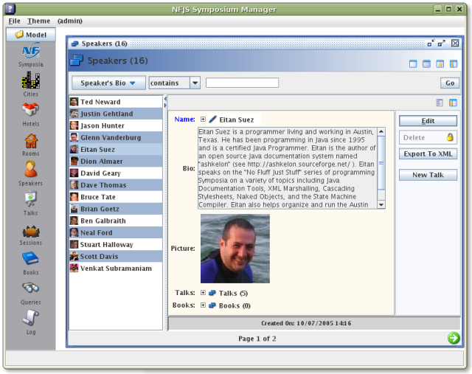The height and width of the screenshot is (374, 472).
Task: Click the Export To XML button
Action: coord(428,154)
